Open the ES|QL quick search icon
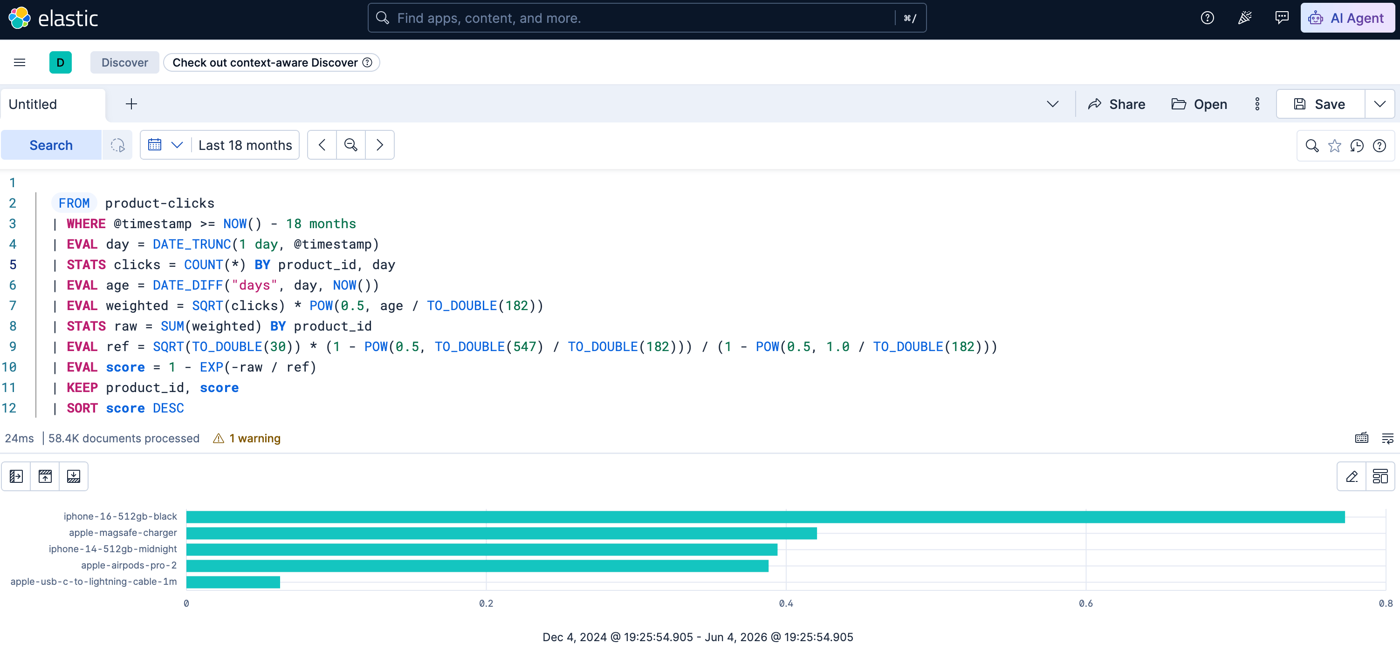The image size is (1400, 650). 1311,146
